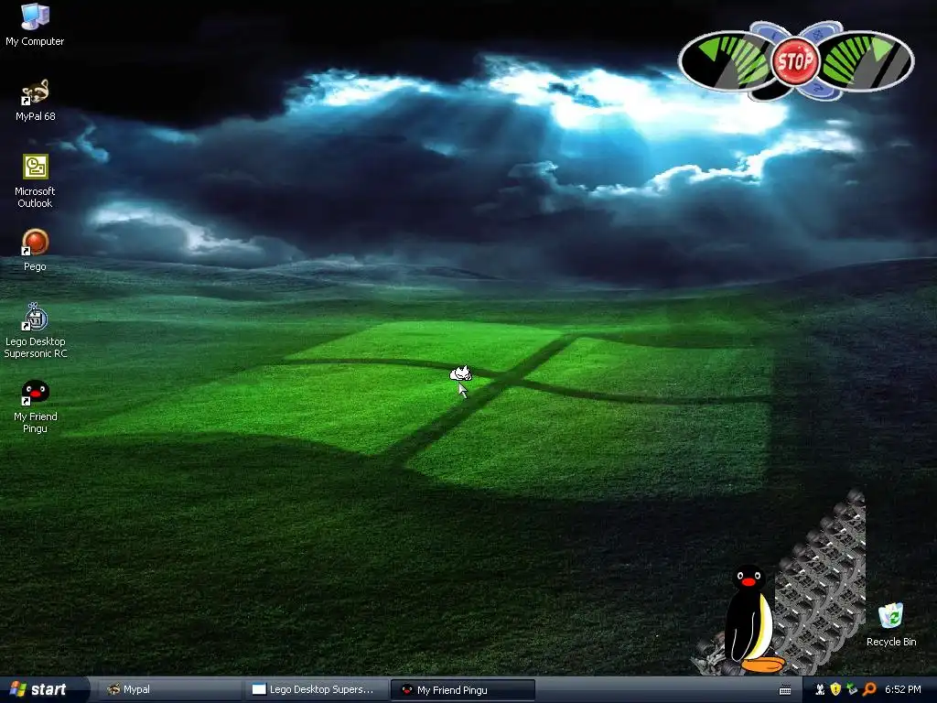Click the red STOP button on RC controller
937x703 pixels.
coord(795,60)
